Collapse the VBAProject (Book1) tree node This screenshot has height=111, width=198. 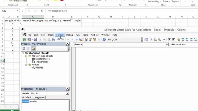(23, 53)
